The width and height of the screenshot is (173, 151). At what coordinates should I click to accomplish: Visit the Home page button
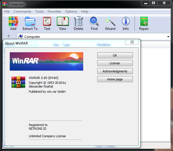tap(115, 79)
